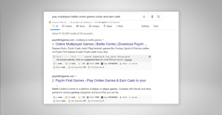
Task: Clear the search query with the X icon
Action: [x=144, y=17]
